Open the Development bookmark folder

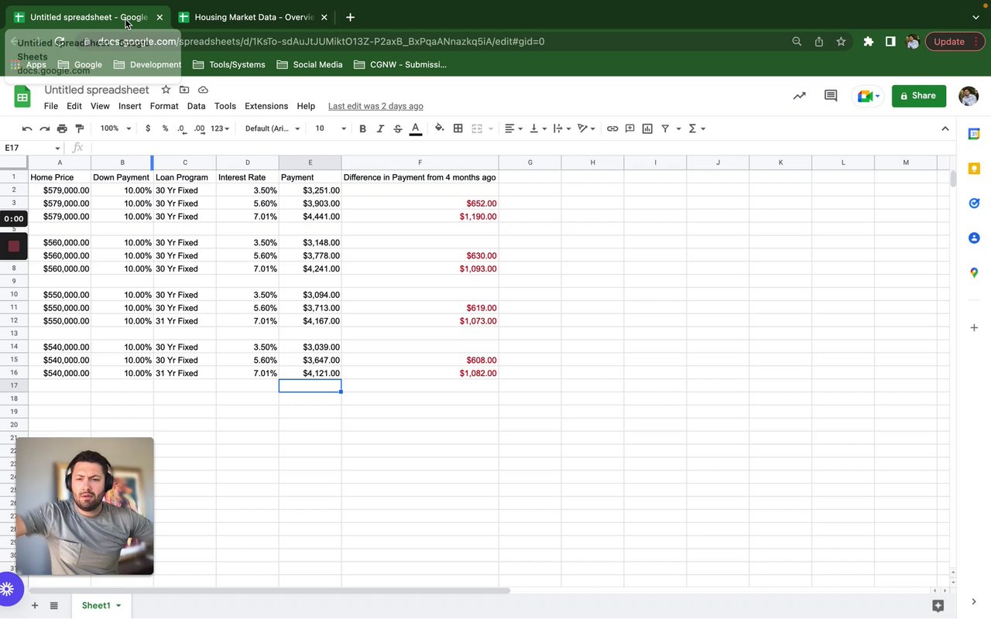point(147,65)
